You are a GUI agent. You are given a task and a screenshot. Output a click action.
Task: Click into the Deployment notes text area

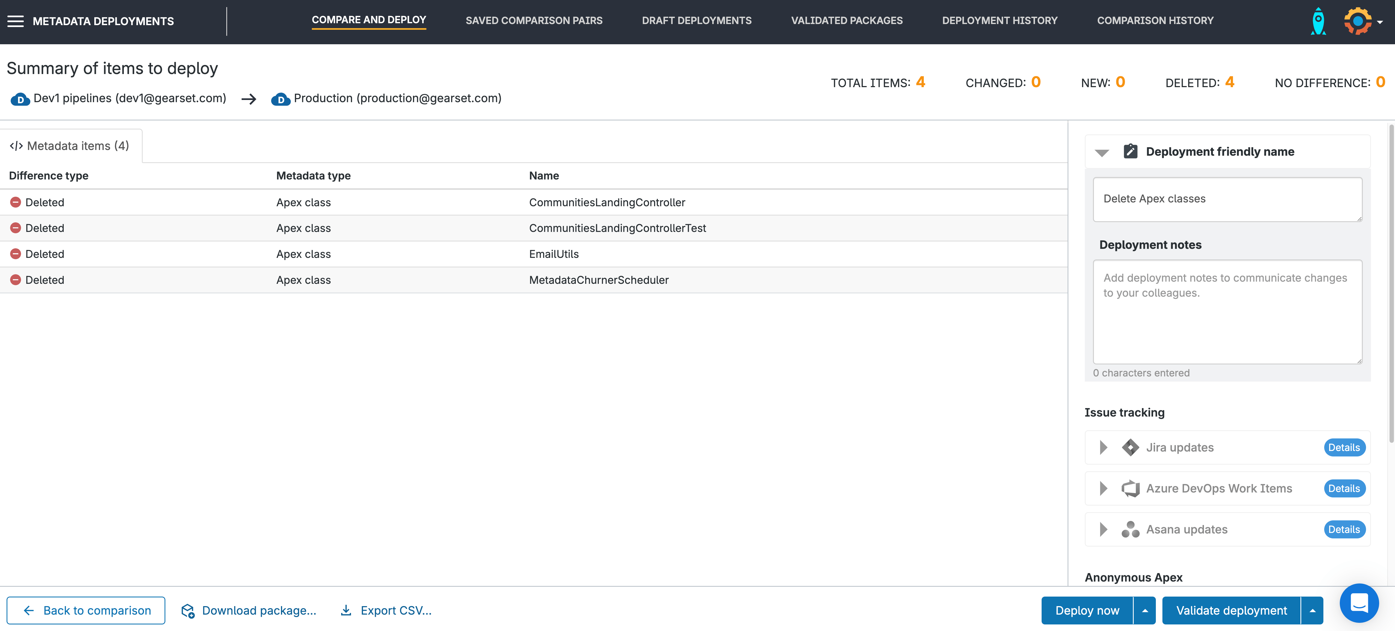[x=1227, y=312]
